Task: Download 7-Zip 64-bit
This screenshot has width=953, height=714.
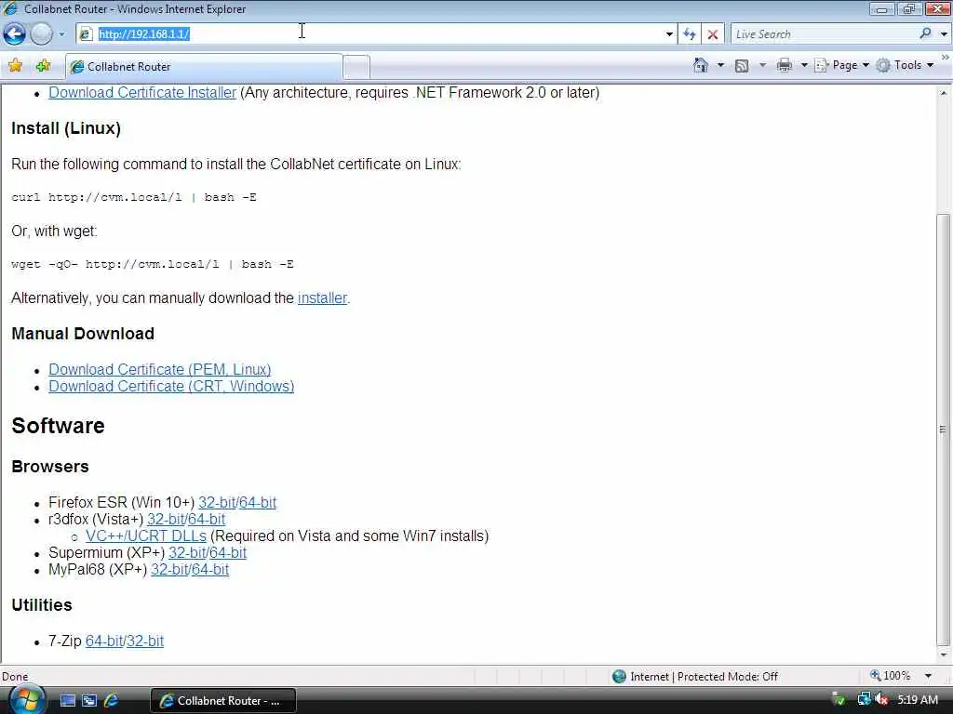Action: pyautogui.click(x=104, y=641)
